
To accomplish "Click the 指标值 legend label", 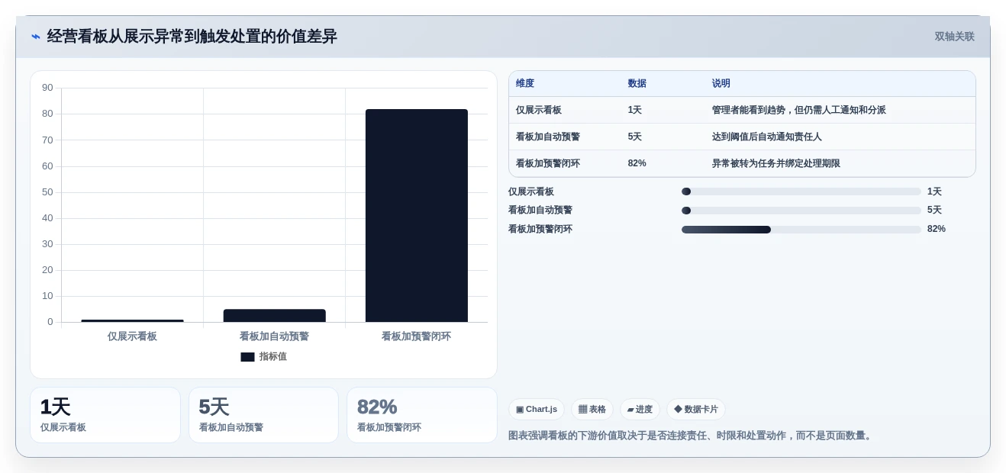I will 273,357.
